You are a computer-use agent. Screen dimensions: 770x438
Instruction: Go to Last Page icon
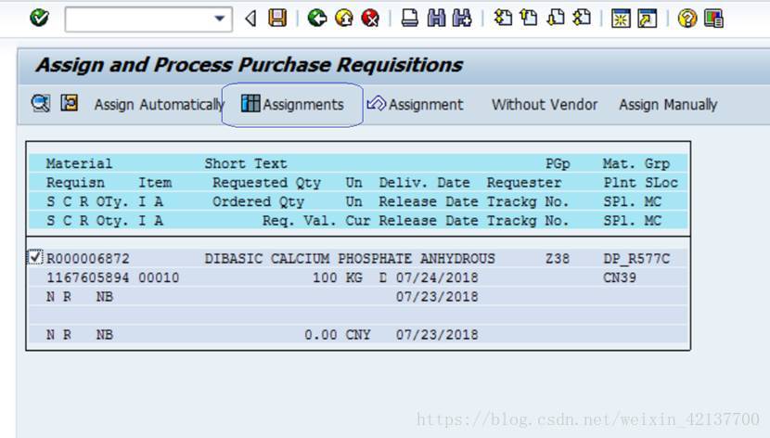(x=582, y=19)
